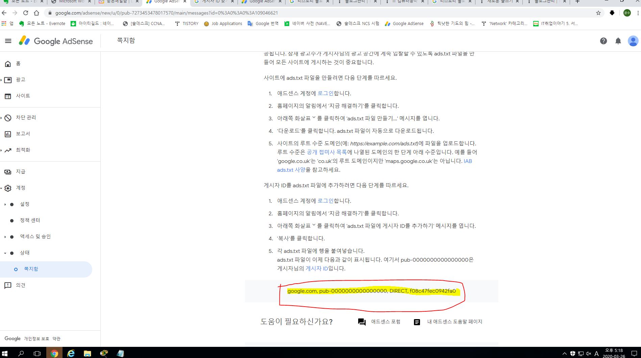This screenshot has width=641, height=358.
Task: Open the Google AdSense bookmark
Action: (x=404, y=24)
